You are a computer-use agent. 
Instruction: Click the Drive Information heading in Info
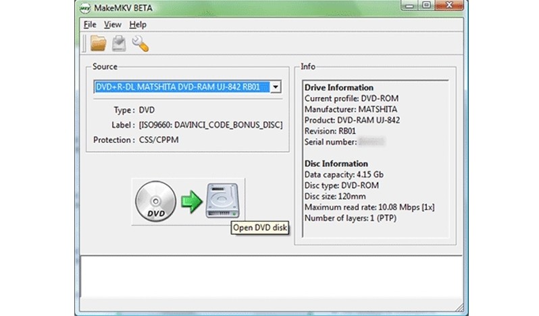338,88
